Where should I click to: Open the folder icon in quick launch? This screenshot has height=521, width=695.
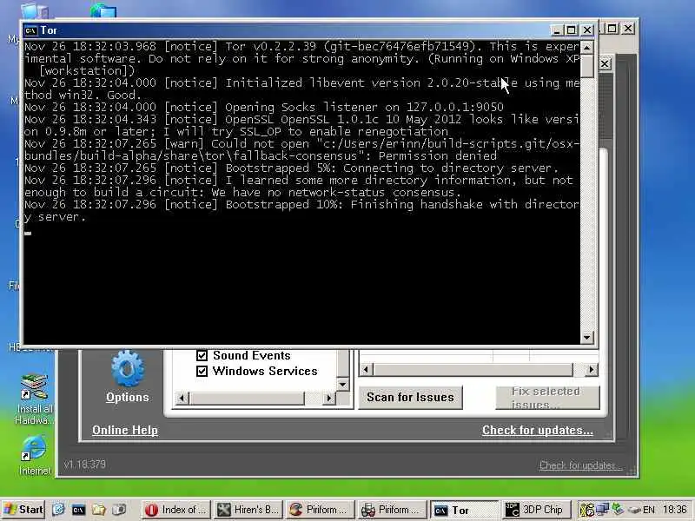(x=98, y=510)
